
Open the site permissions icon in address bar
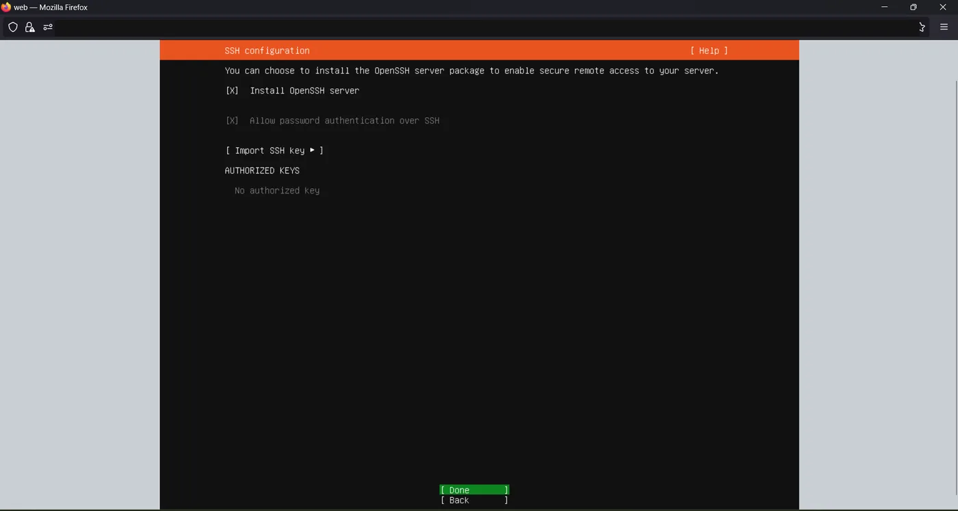point(48,27)
